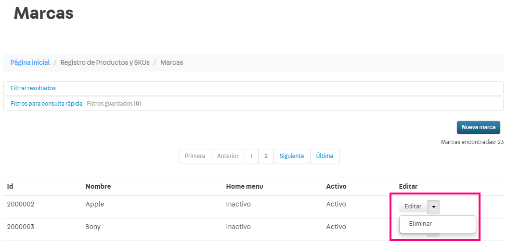Viewport: 507px width, 242px height.
Task: Select pagination page 1
Action: (x=251, y=156)
